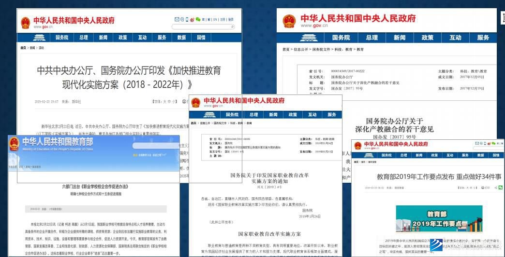Open 总理 tab in the center page nav

[253, 115]
